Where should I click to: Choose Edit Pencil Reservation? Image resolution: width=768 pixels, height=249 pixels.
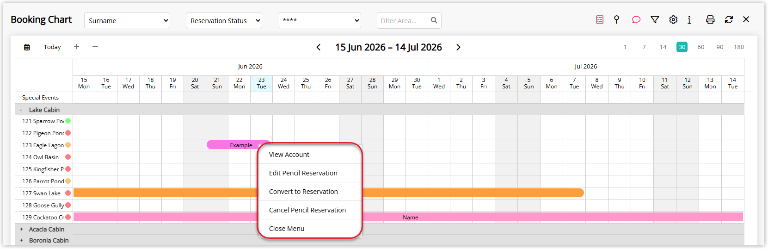pyautogui.click(x=309, y=173)
